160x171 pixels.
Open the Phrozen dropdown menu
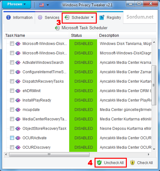coord(17,4)
